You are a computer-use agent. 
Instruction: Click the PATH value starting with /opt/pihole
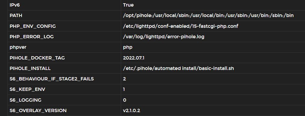pos(208,16)
